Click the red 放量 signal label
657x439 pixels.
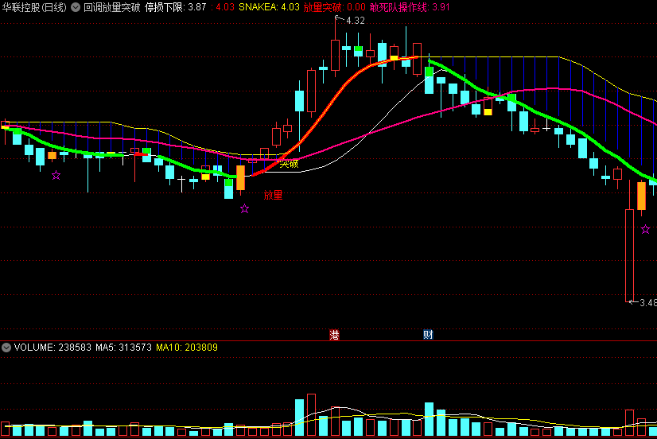click(273, 195)
